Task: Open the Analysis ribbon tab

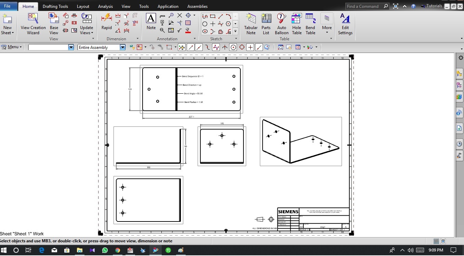Action: [x=105, y=6]
